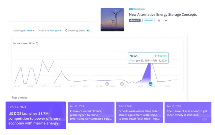Image resolution: width=215 pixels, height=135 pixels.
Task: Click the green up arrow in News tooltip
Action: (x=155, y=56)
